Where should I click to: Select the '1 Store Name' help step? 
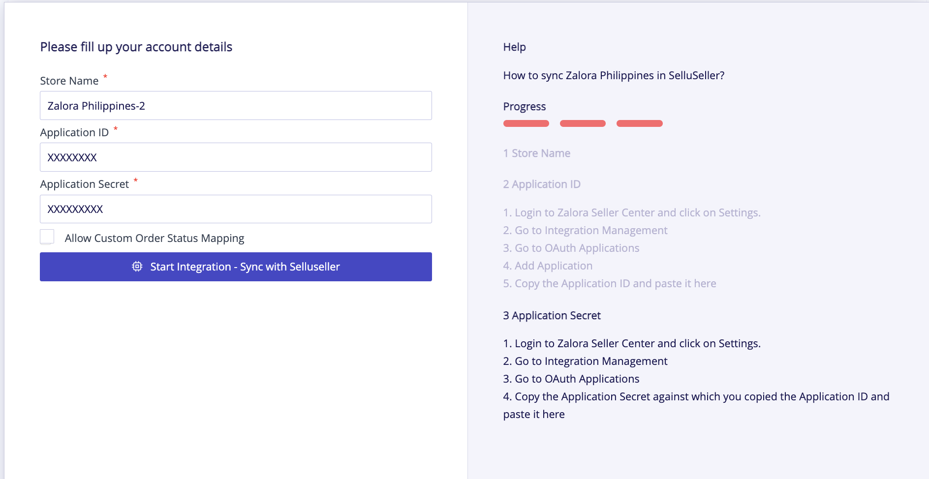tap(537, 153)
